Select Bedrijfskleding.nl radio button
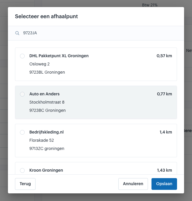 pos(22,132)
